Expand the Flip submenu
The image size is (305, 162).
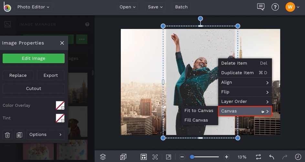pyautogui.click(x=245, y=92)
